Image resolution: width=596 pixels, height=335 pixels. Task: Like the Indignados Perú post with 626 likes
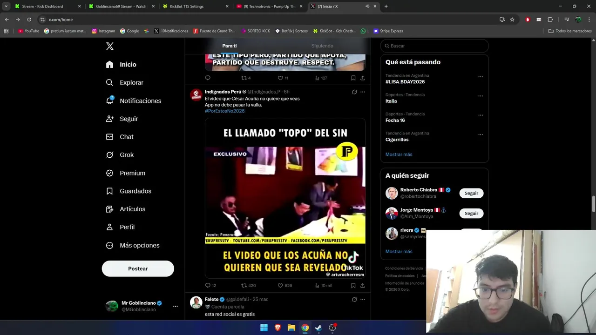(280, 285)
